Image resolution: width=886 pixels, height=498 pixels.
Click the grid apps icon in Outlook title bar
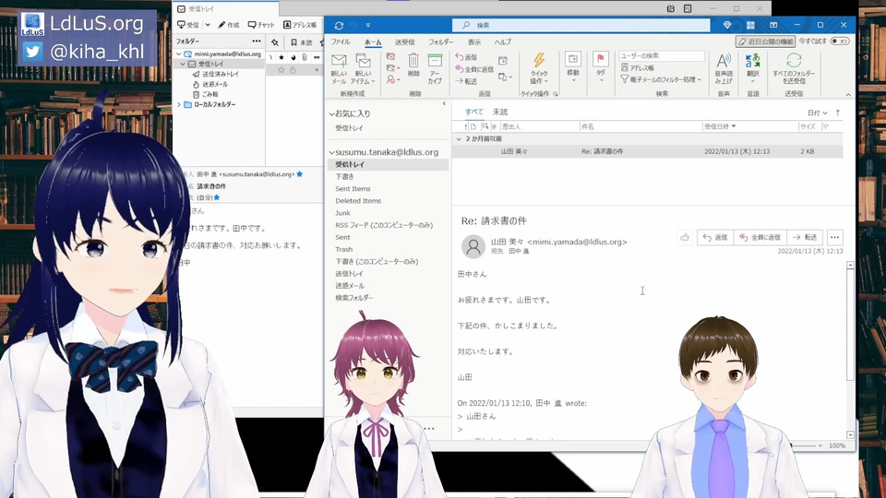750,25
